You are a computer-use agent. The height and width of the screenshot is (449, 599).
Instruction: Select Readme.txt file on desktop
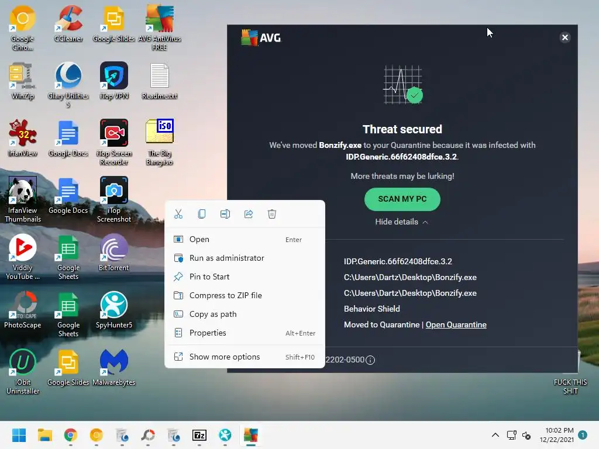tap(159, 81)
